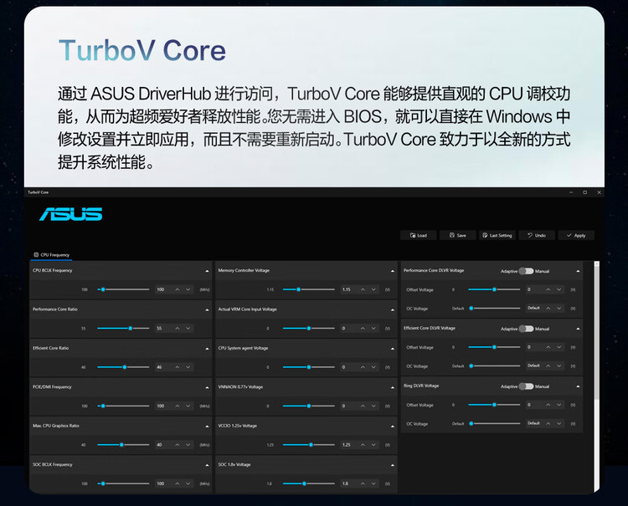Collapse the CPU BCLK Frequency section
This screenshot has height=506, width=628.
click(x=207, y=271)
